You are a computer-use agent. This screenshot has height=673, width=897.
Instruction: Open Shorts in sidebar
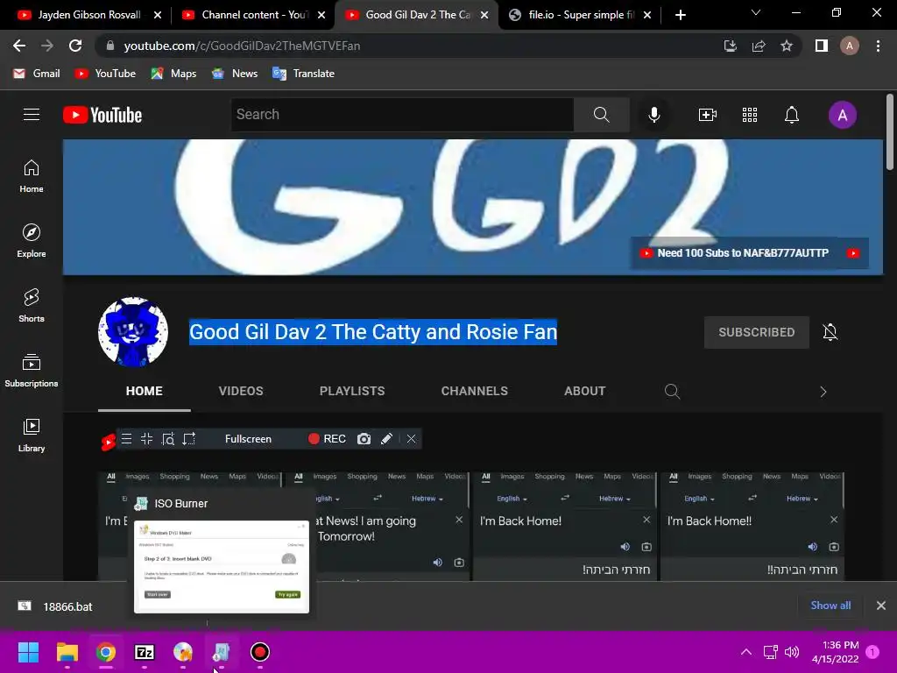[32, 306]
